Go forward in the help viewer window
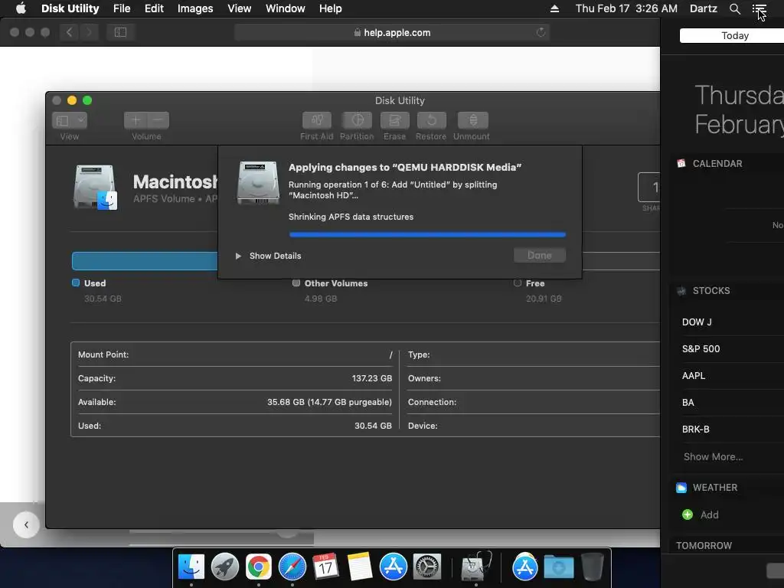 pos(89,32)
